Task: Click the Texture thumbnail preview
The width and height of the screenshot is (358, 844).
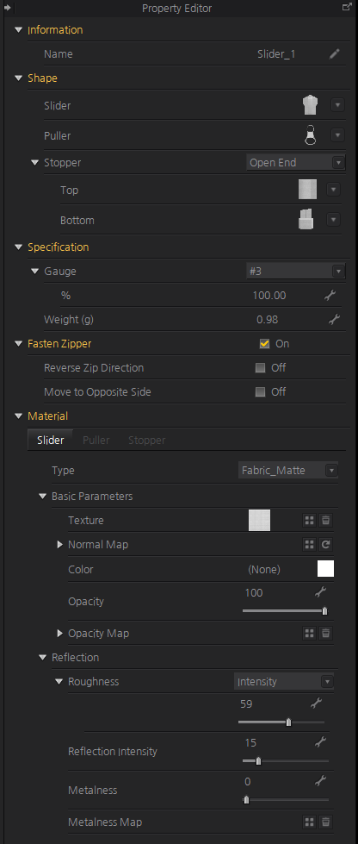Action: pos(259,521)
